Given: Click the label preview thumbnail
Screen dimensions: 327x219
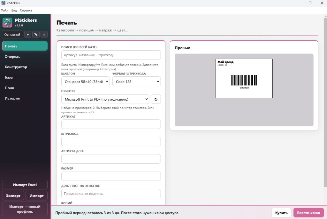Looking at the screenshot, I should click(244, 78).
